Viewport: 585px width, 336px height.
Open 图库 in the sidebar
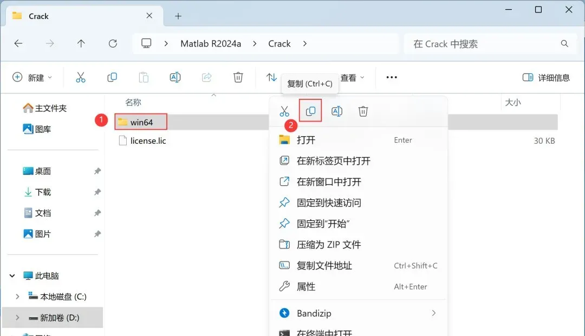tap(37, 129)
